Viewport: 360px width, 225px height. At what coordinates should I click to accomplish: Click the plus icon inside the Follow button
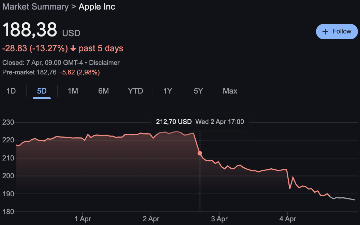pyautogui.click(x=325, y=31)
